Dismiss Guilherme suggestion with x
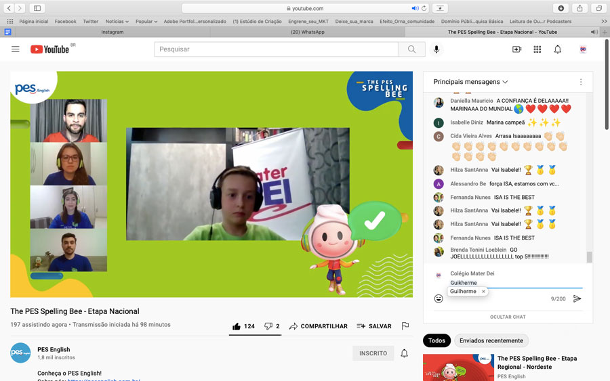This screenshot has width=610, height=381. [483, 291]
